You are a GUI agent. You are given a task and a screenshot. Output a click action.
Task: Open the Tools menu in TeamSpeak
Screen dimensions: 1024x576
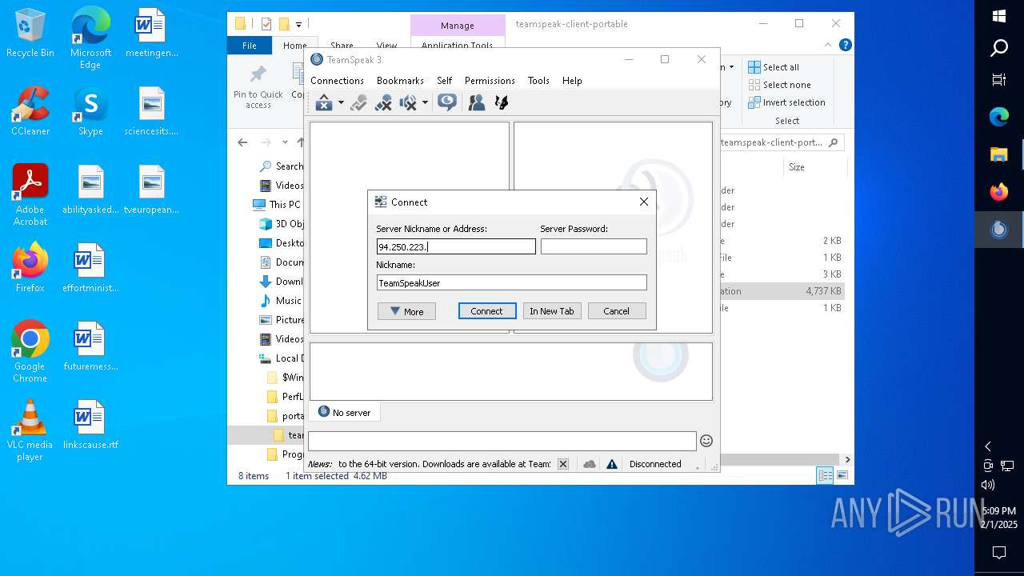pyautogui.click(x=538, y=81)
